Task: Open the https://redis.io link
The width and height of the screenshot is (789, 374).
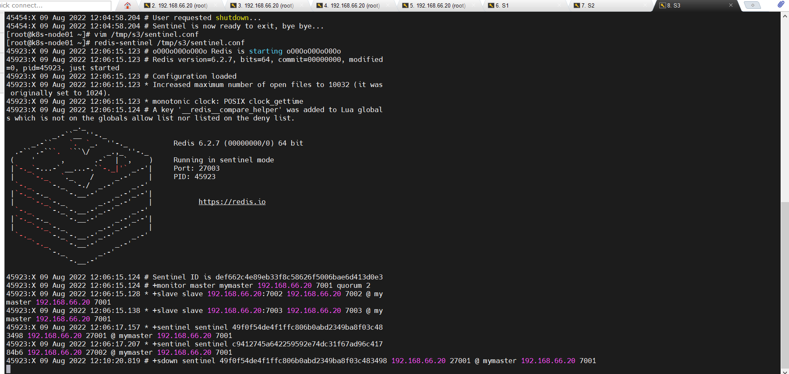Action: click(232, 202)
